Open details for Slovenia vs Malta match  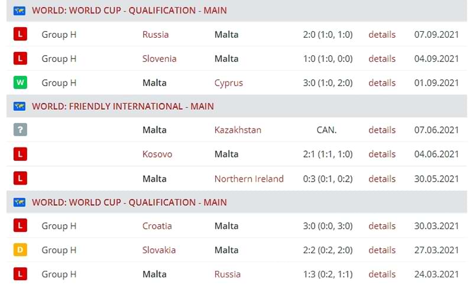pyautogui.click(x=382, y=58)
